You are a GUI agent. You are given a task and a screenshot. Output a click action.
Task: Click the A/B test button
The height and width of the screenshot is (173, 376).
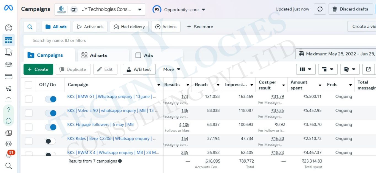pyautogui.click(x=139, y=69)
